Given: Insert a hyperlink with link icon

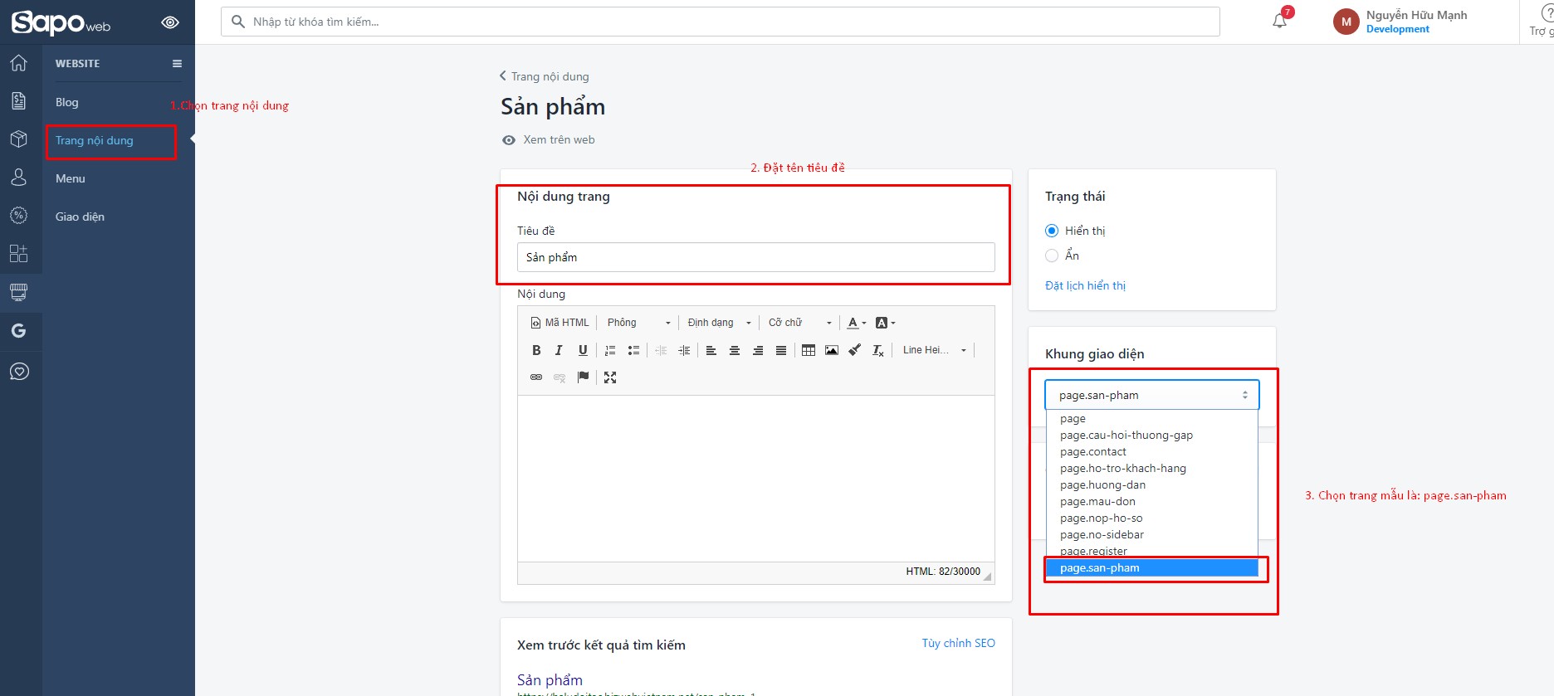Looking at the screenshot, I should pyautogui.click(x=536, y=377).
